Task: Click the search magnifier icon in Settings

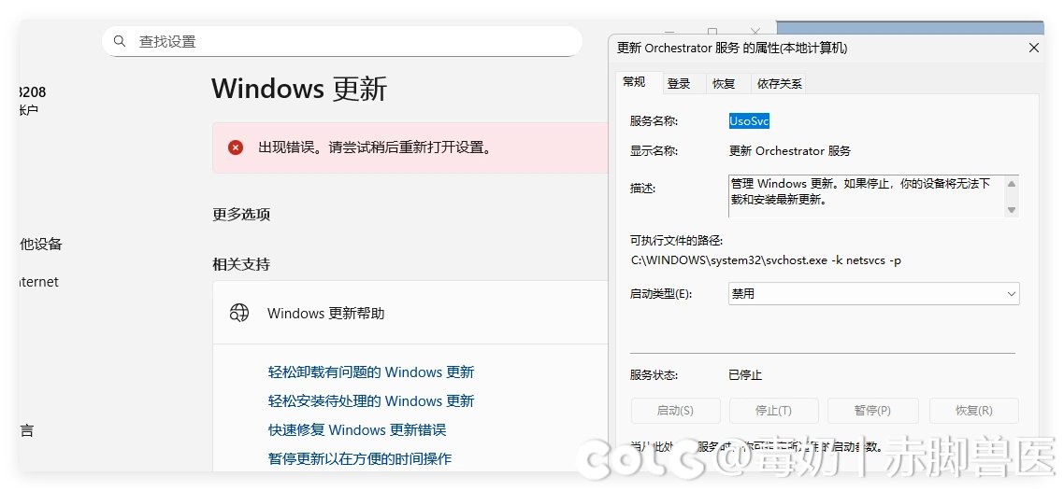Action: 120,41
